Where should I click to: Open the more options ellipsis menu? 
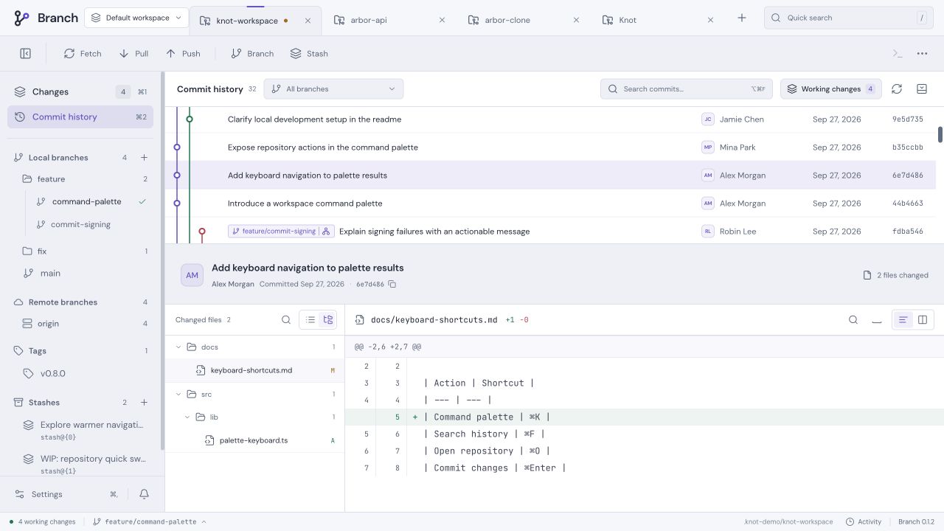tap(922, 54)
